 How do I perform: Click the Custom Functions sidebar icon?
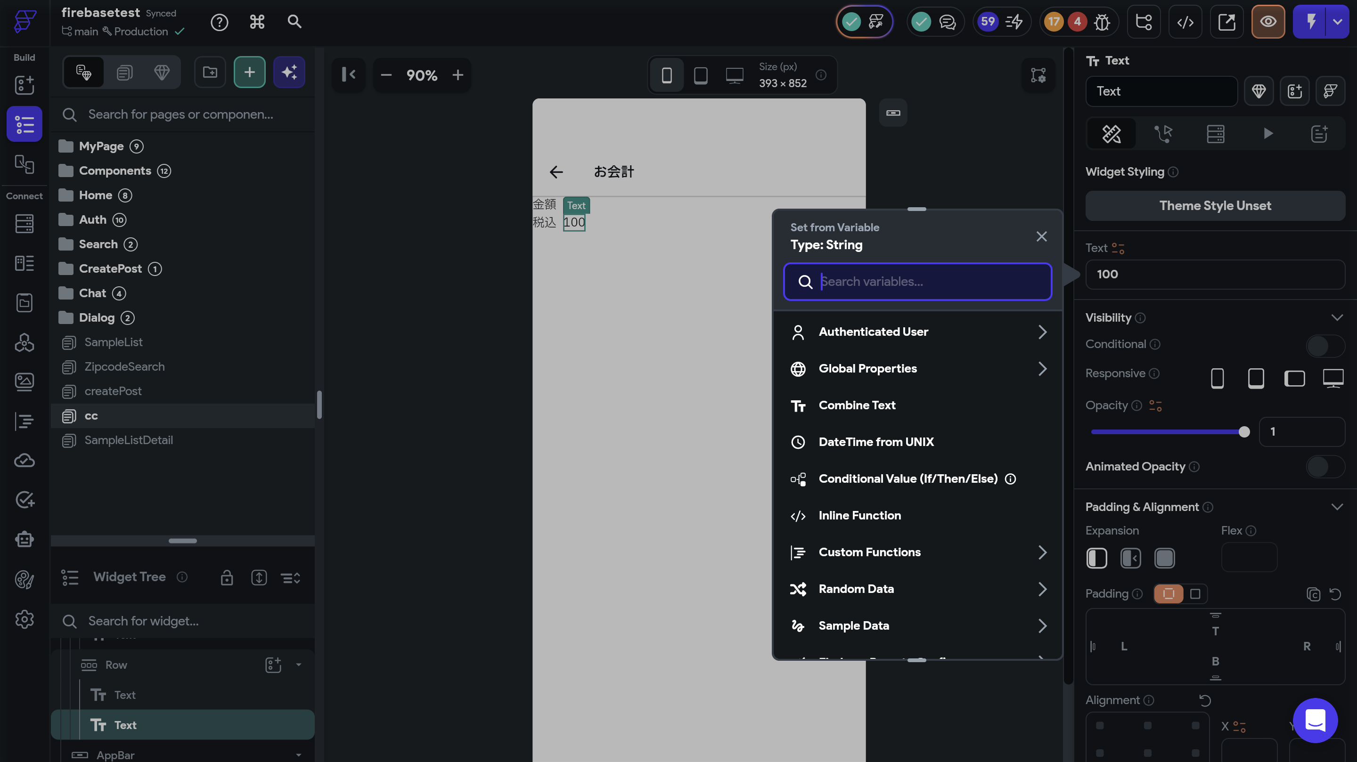(24, 422)
